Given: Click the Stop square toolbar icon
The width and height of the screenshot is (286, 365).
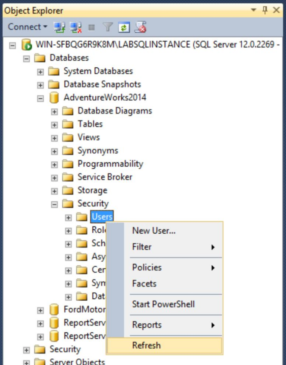Looking at the screenshot, I should tap(92, 27).
